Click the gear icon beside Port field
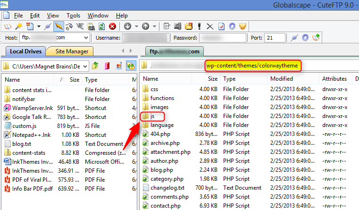359x210 pixels. (305, 38)
